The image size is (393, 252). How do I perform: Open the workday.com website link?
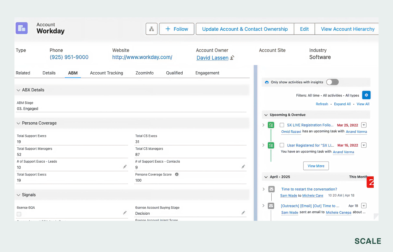click(142, 57)
